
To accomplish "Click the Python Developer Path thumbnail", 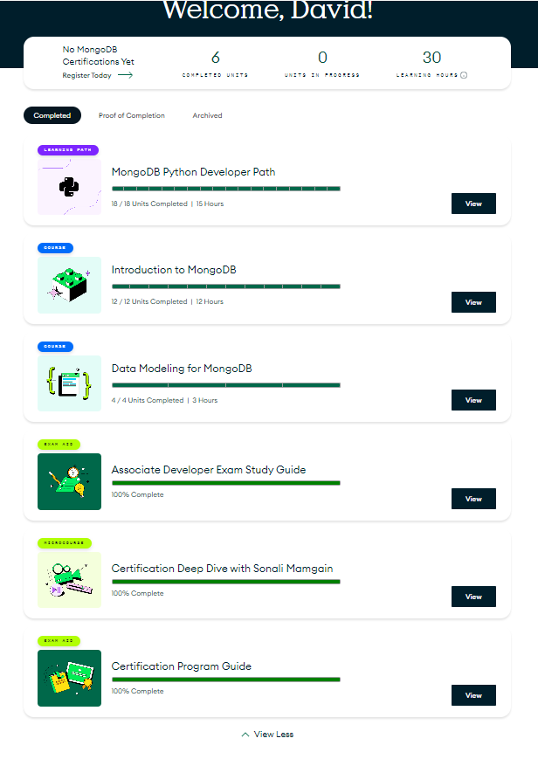I will 69,186.
